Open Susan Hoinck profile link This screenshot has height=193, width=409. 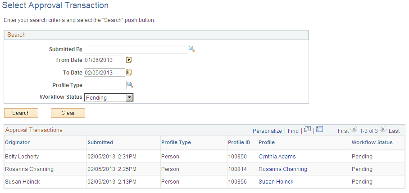click(x=276, y=182)
